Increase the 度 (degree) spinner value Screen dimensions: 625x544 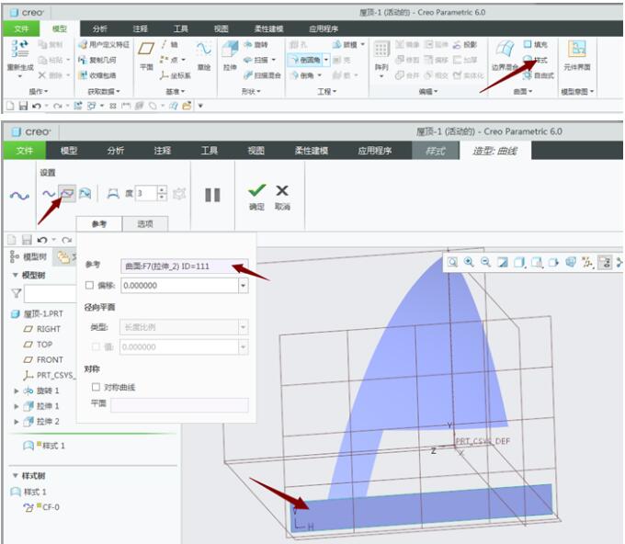click(x=162, y=189)
